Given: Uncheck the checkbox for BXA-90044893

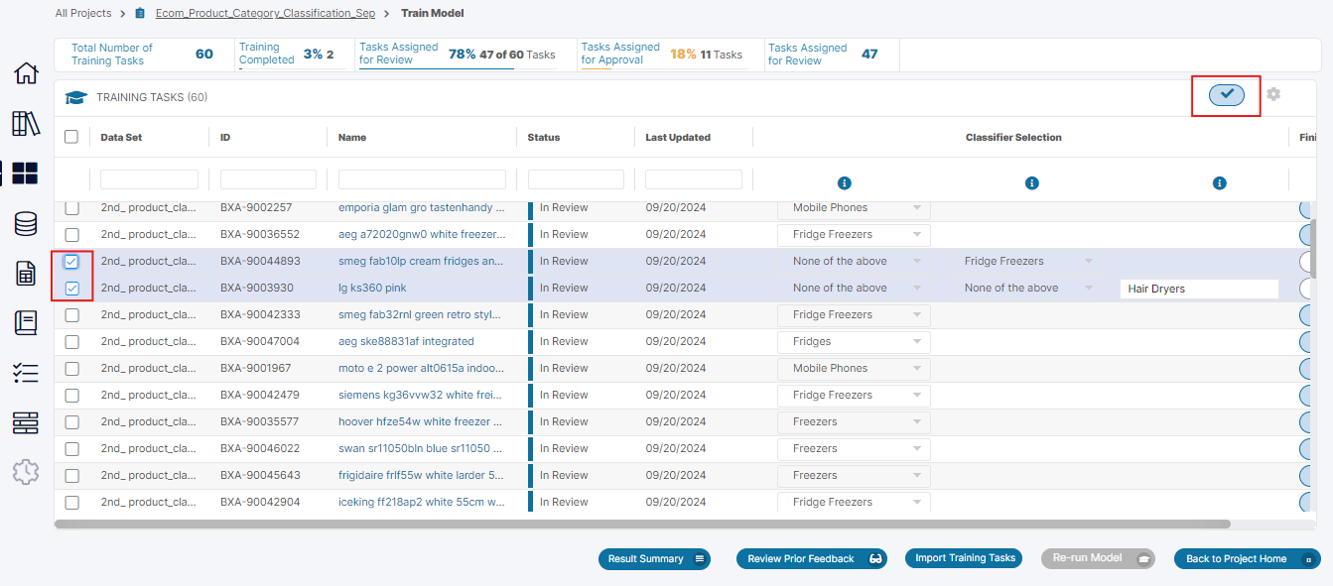Looking at the screenshot, I should point(71,262).
